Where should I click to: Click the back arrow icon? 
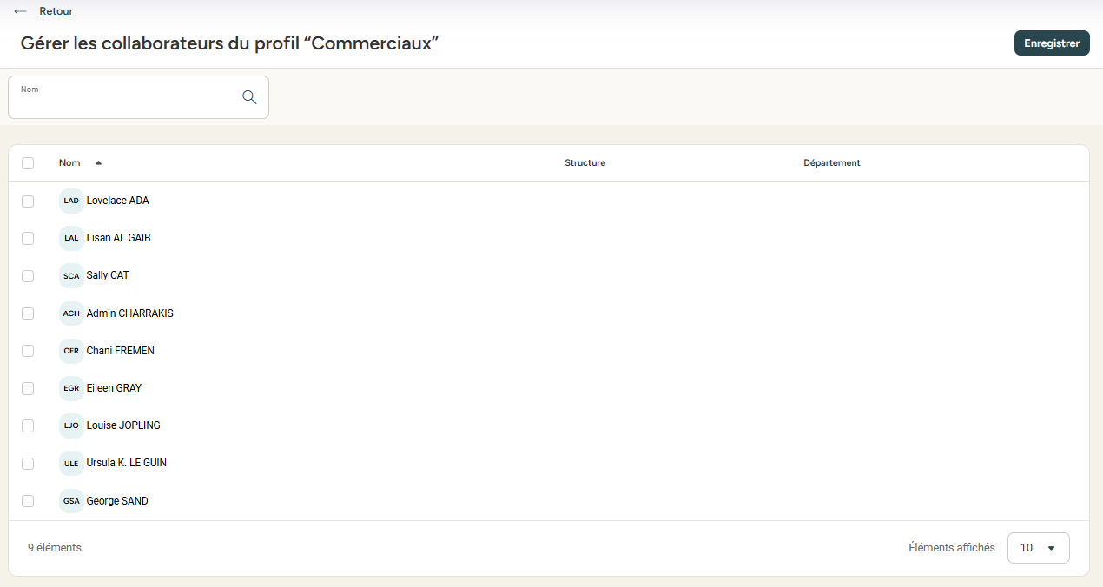(x=21, y=11)
